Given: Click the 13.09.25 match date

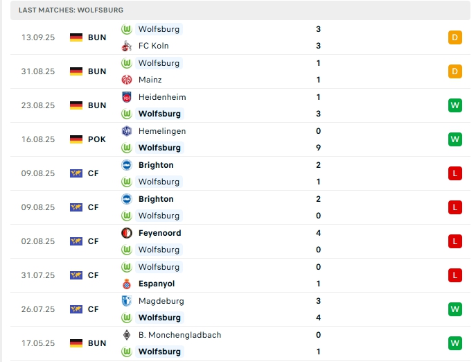Looking at the screenshot, I should tap(38, 37).
